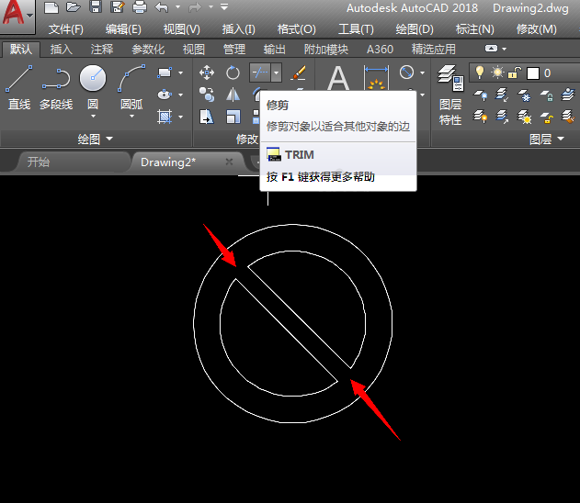
Task: Select the Rectangle tool in the draw panel
Action: [x=165, y=73]
